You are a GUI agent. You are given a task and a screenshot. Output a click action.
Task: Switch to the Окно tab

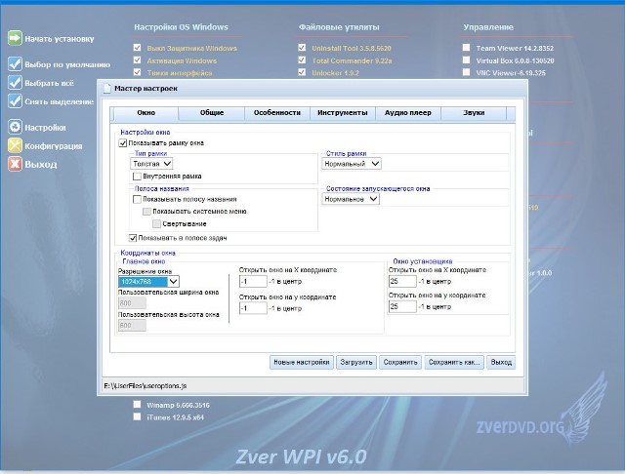coord(146,113)
